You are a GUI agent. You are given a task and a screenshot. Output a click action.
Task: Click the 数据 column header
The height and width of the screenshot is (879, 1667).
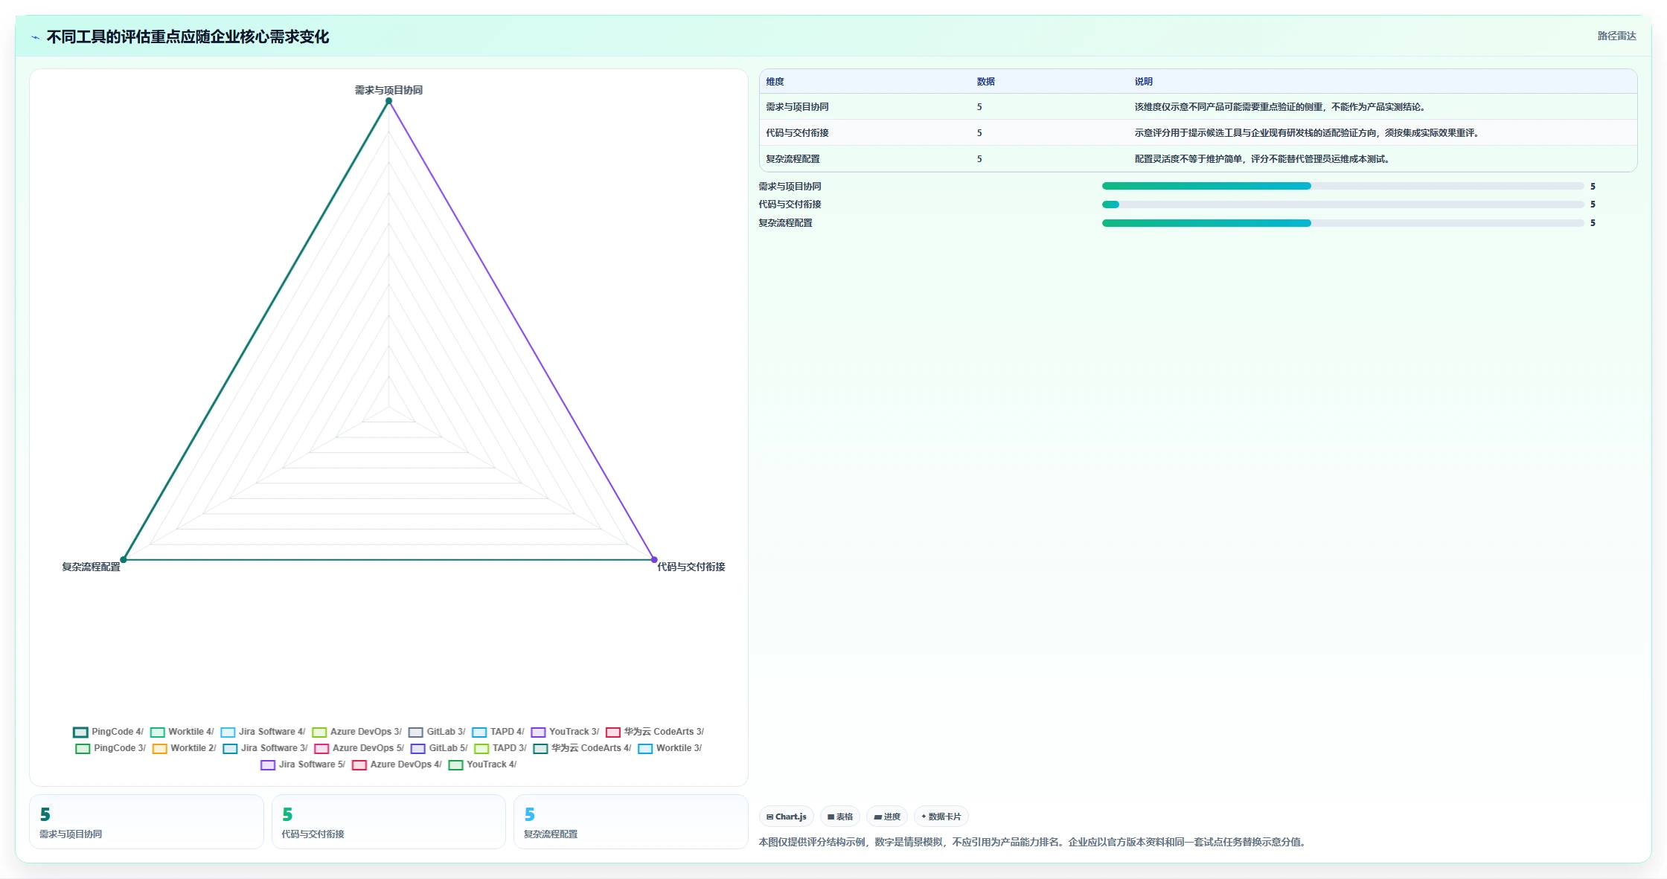point(986,82)
